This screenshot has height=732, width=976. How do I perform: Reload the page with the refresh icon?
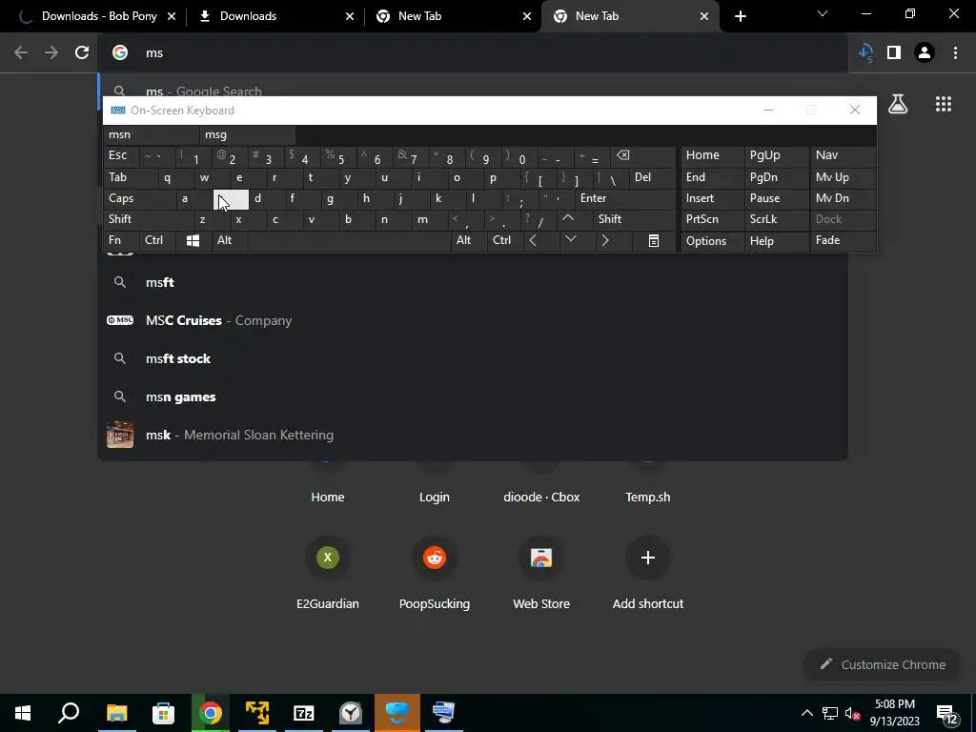coord(82,53)
